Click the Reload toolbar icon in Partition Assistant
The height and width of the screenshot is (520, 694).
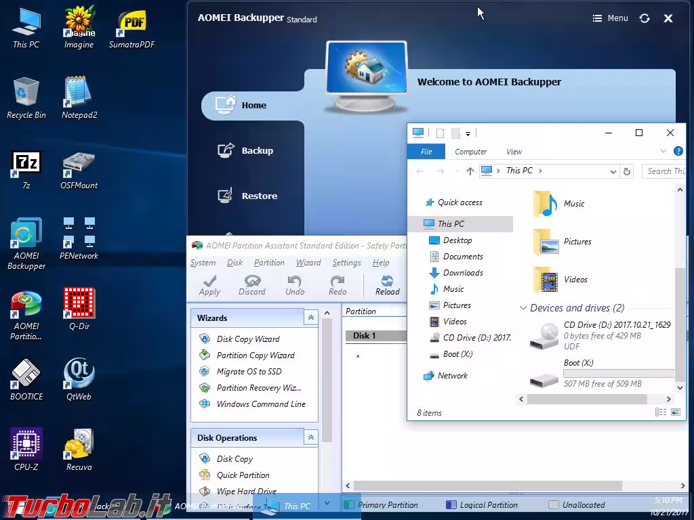coord(387,284)
